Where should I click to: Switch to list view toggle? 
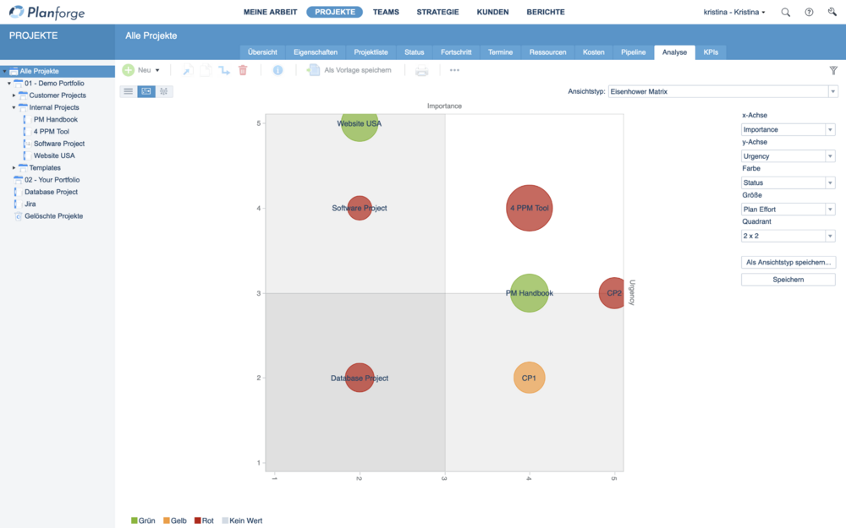(x=129, y=91)
